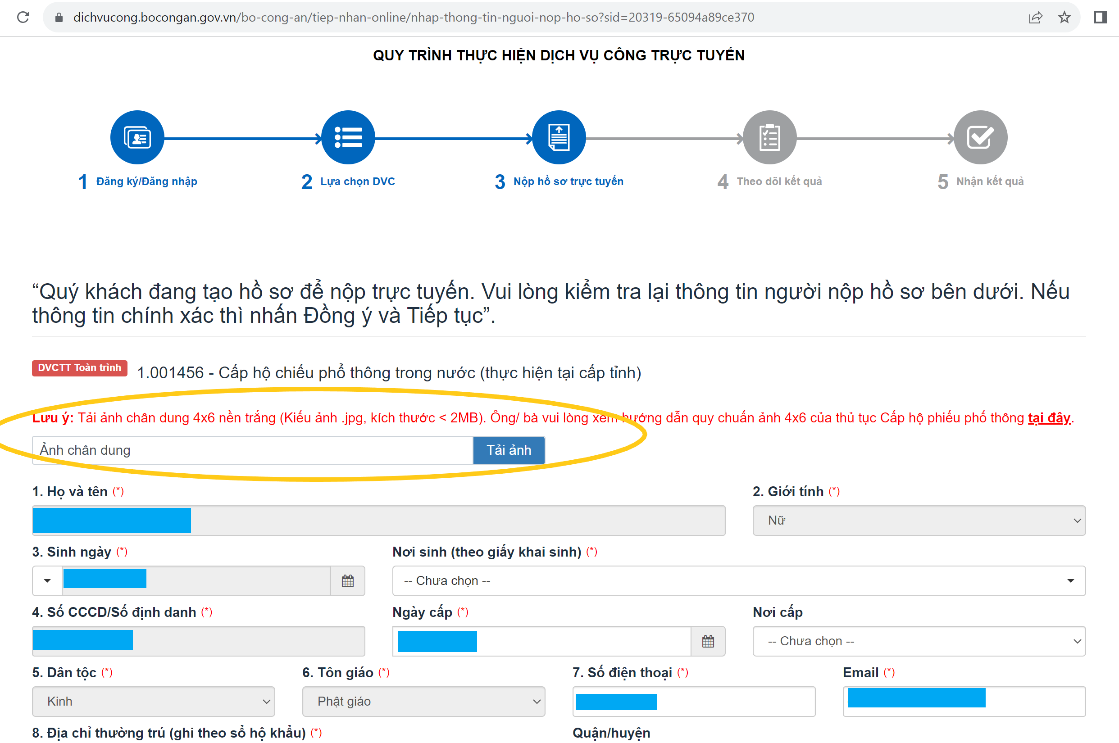Open the Nơi cấp dropdown
The image size is (1119, 743).
[919, 641]
